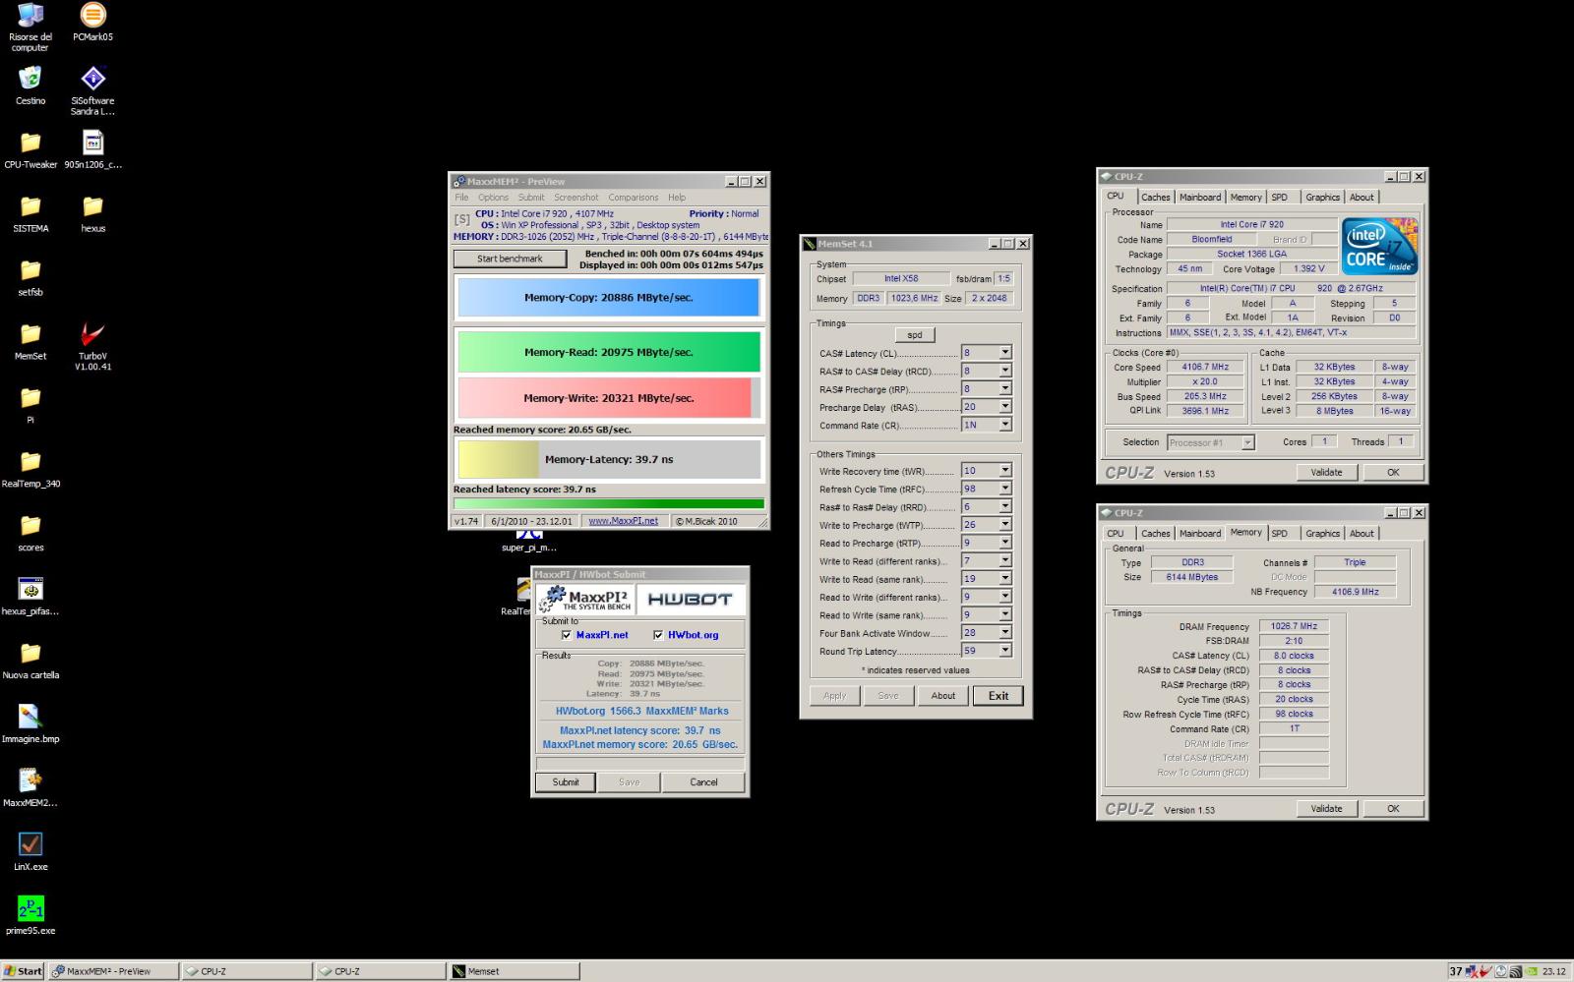
Task: Open Risorse del computer desktop icon
Action: (30, 28)
